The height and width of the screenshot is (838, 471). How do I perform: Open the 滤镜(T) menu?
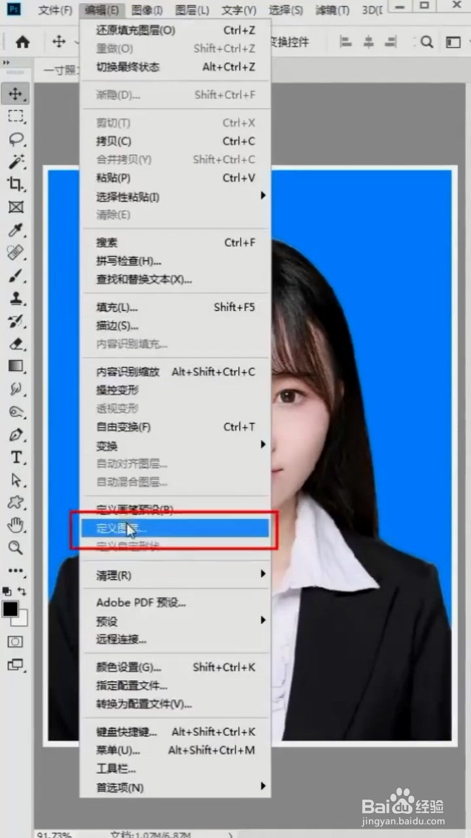[332, 10]
